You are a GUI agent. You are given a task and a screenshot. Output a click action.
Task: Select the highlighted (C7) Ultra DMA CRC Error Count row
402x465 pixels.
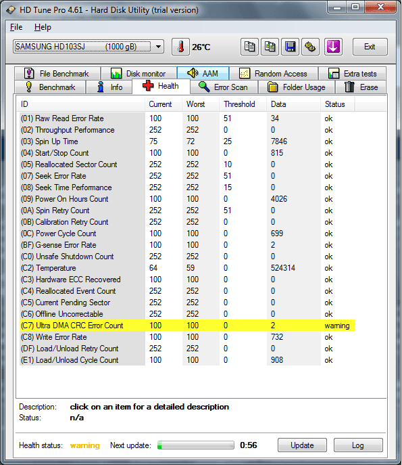tap(187, 326)
